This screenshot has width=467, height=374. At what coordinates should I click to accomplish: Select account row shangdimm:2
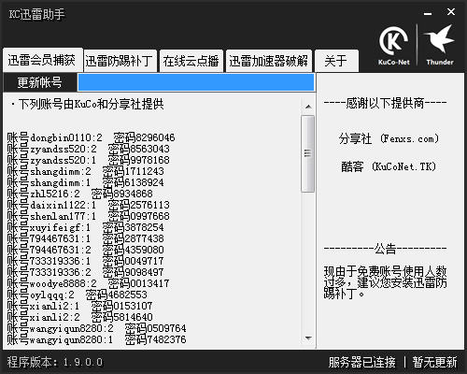tap(86, 171)
